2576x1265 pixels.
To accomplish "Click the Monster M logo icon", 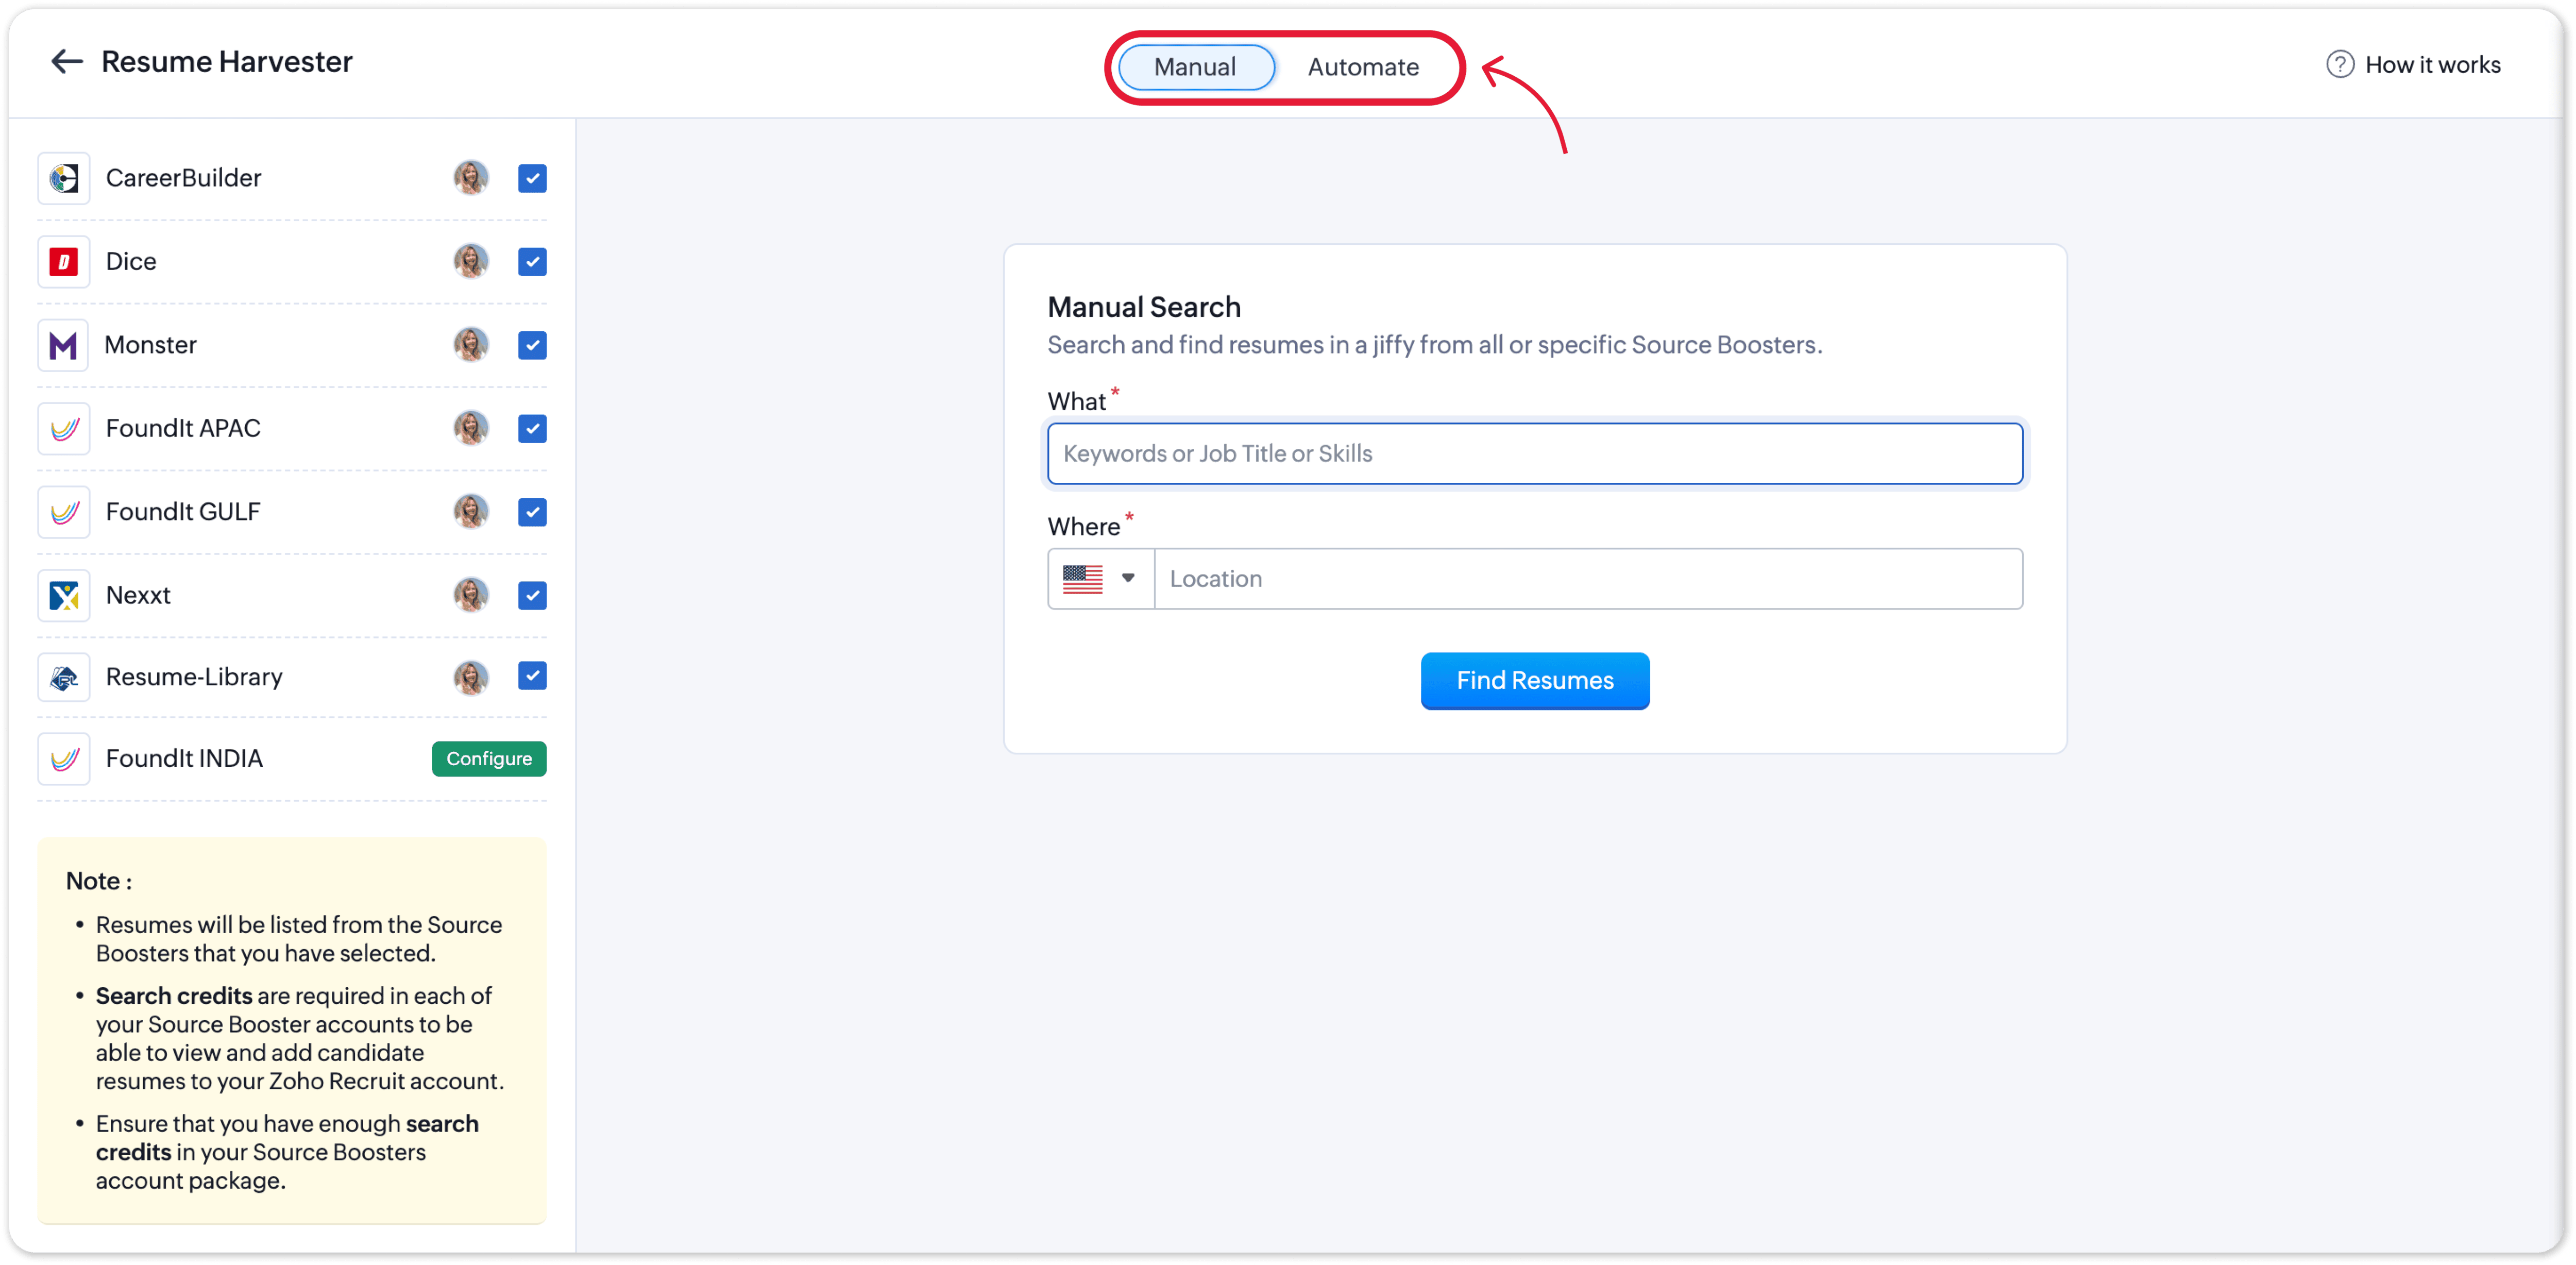I will [x=64, y=346].
